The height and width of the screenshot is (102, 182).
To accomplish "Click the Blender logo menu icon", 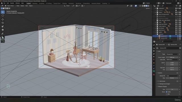I will tap(2, 3).
